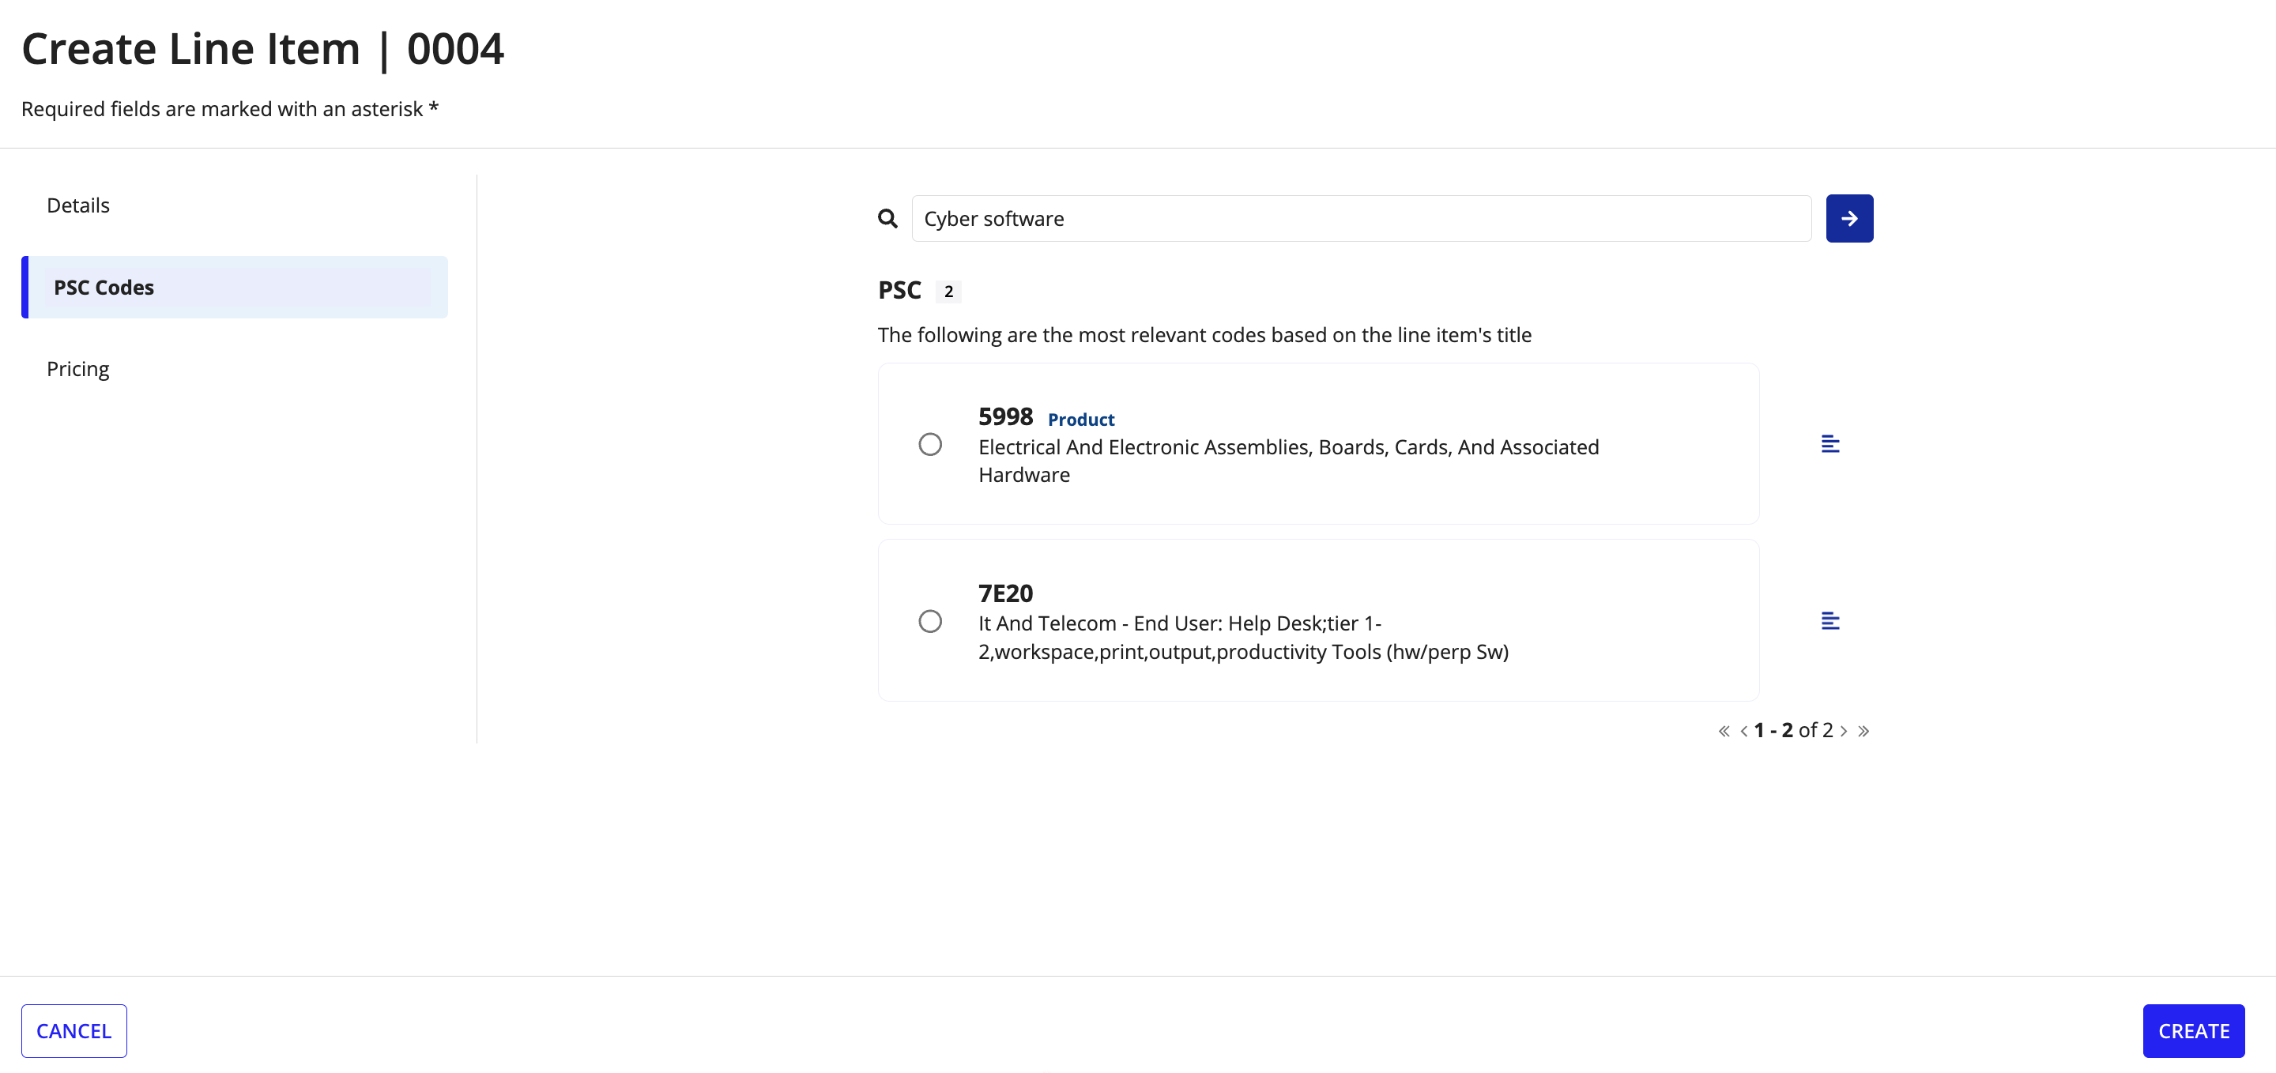Screen dimensions: 2276x1073
Task: Select radio button for PSC 5998
Action: pyautogui.click(x=929, y=444)
